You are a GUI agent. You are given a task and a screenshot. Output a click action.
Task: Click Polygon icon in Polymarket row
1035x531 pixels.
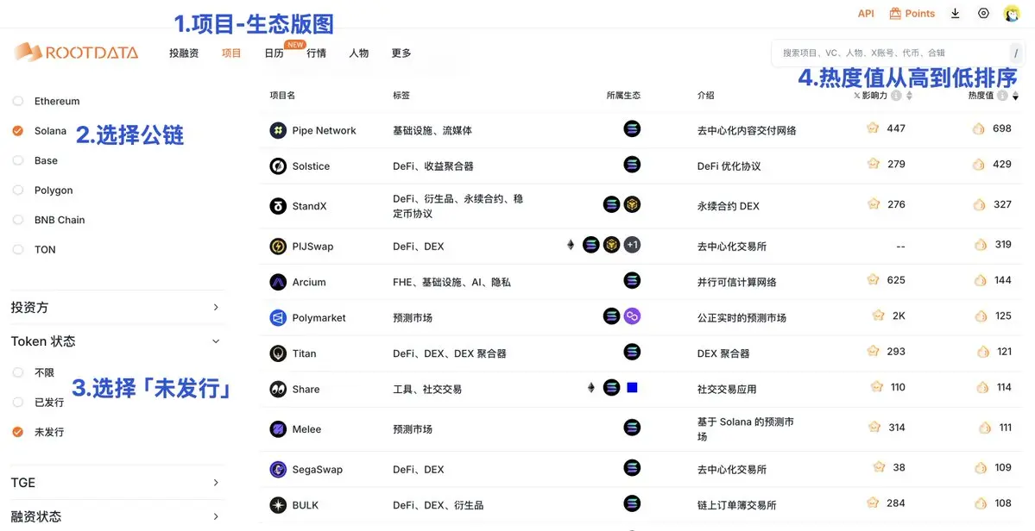click(632, 316)
